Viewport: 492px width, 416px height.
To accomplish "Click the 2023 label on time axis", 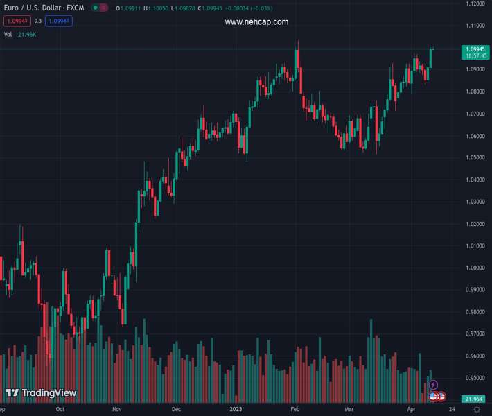I will point(236,410).
